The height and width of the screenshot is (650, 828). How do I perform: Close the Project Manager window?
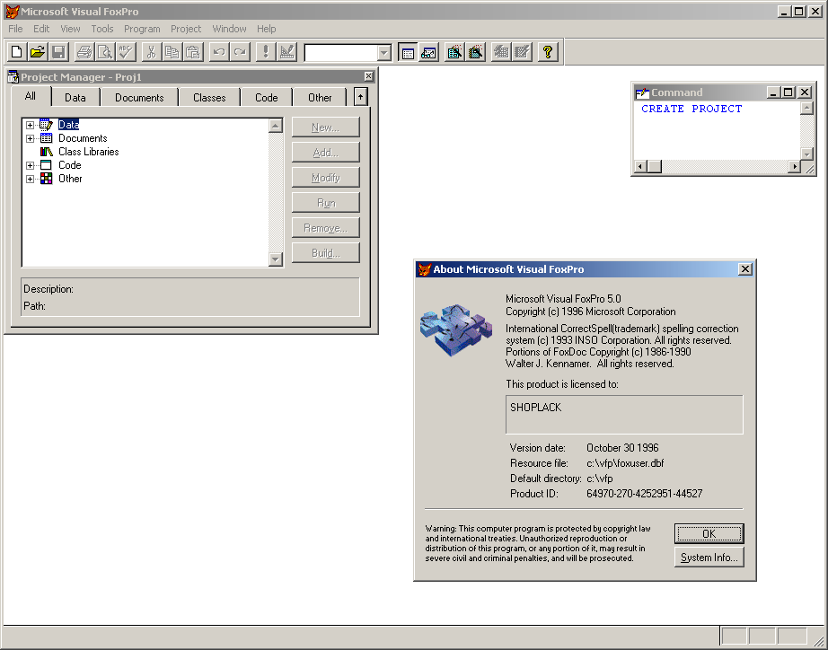click(368, 76)
